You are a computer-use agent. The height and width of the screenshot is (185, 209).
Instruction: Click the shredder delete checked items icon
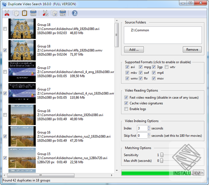tap(63, 13)
